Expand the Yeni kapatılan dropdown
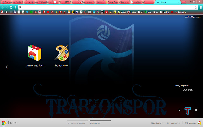The width and height of the screenshot is (203, 127). click(174, 123)
